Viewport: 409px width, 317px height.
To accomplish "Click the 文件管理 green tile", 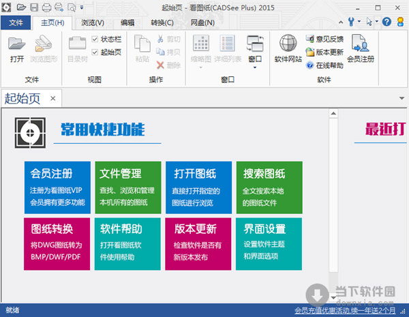I will click(x=128, y=187).
